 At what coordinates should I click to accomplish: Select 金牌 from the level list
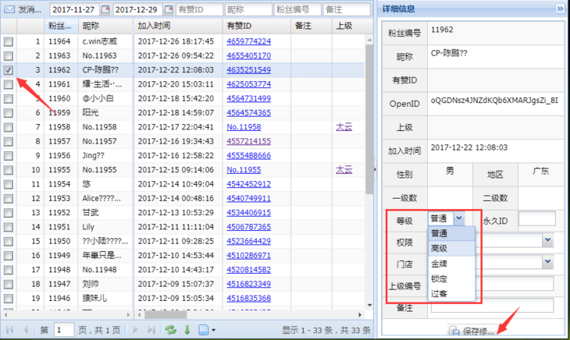(x=439, y=263)
